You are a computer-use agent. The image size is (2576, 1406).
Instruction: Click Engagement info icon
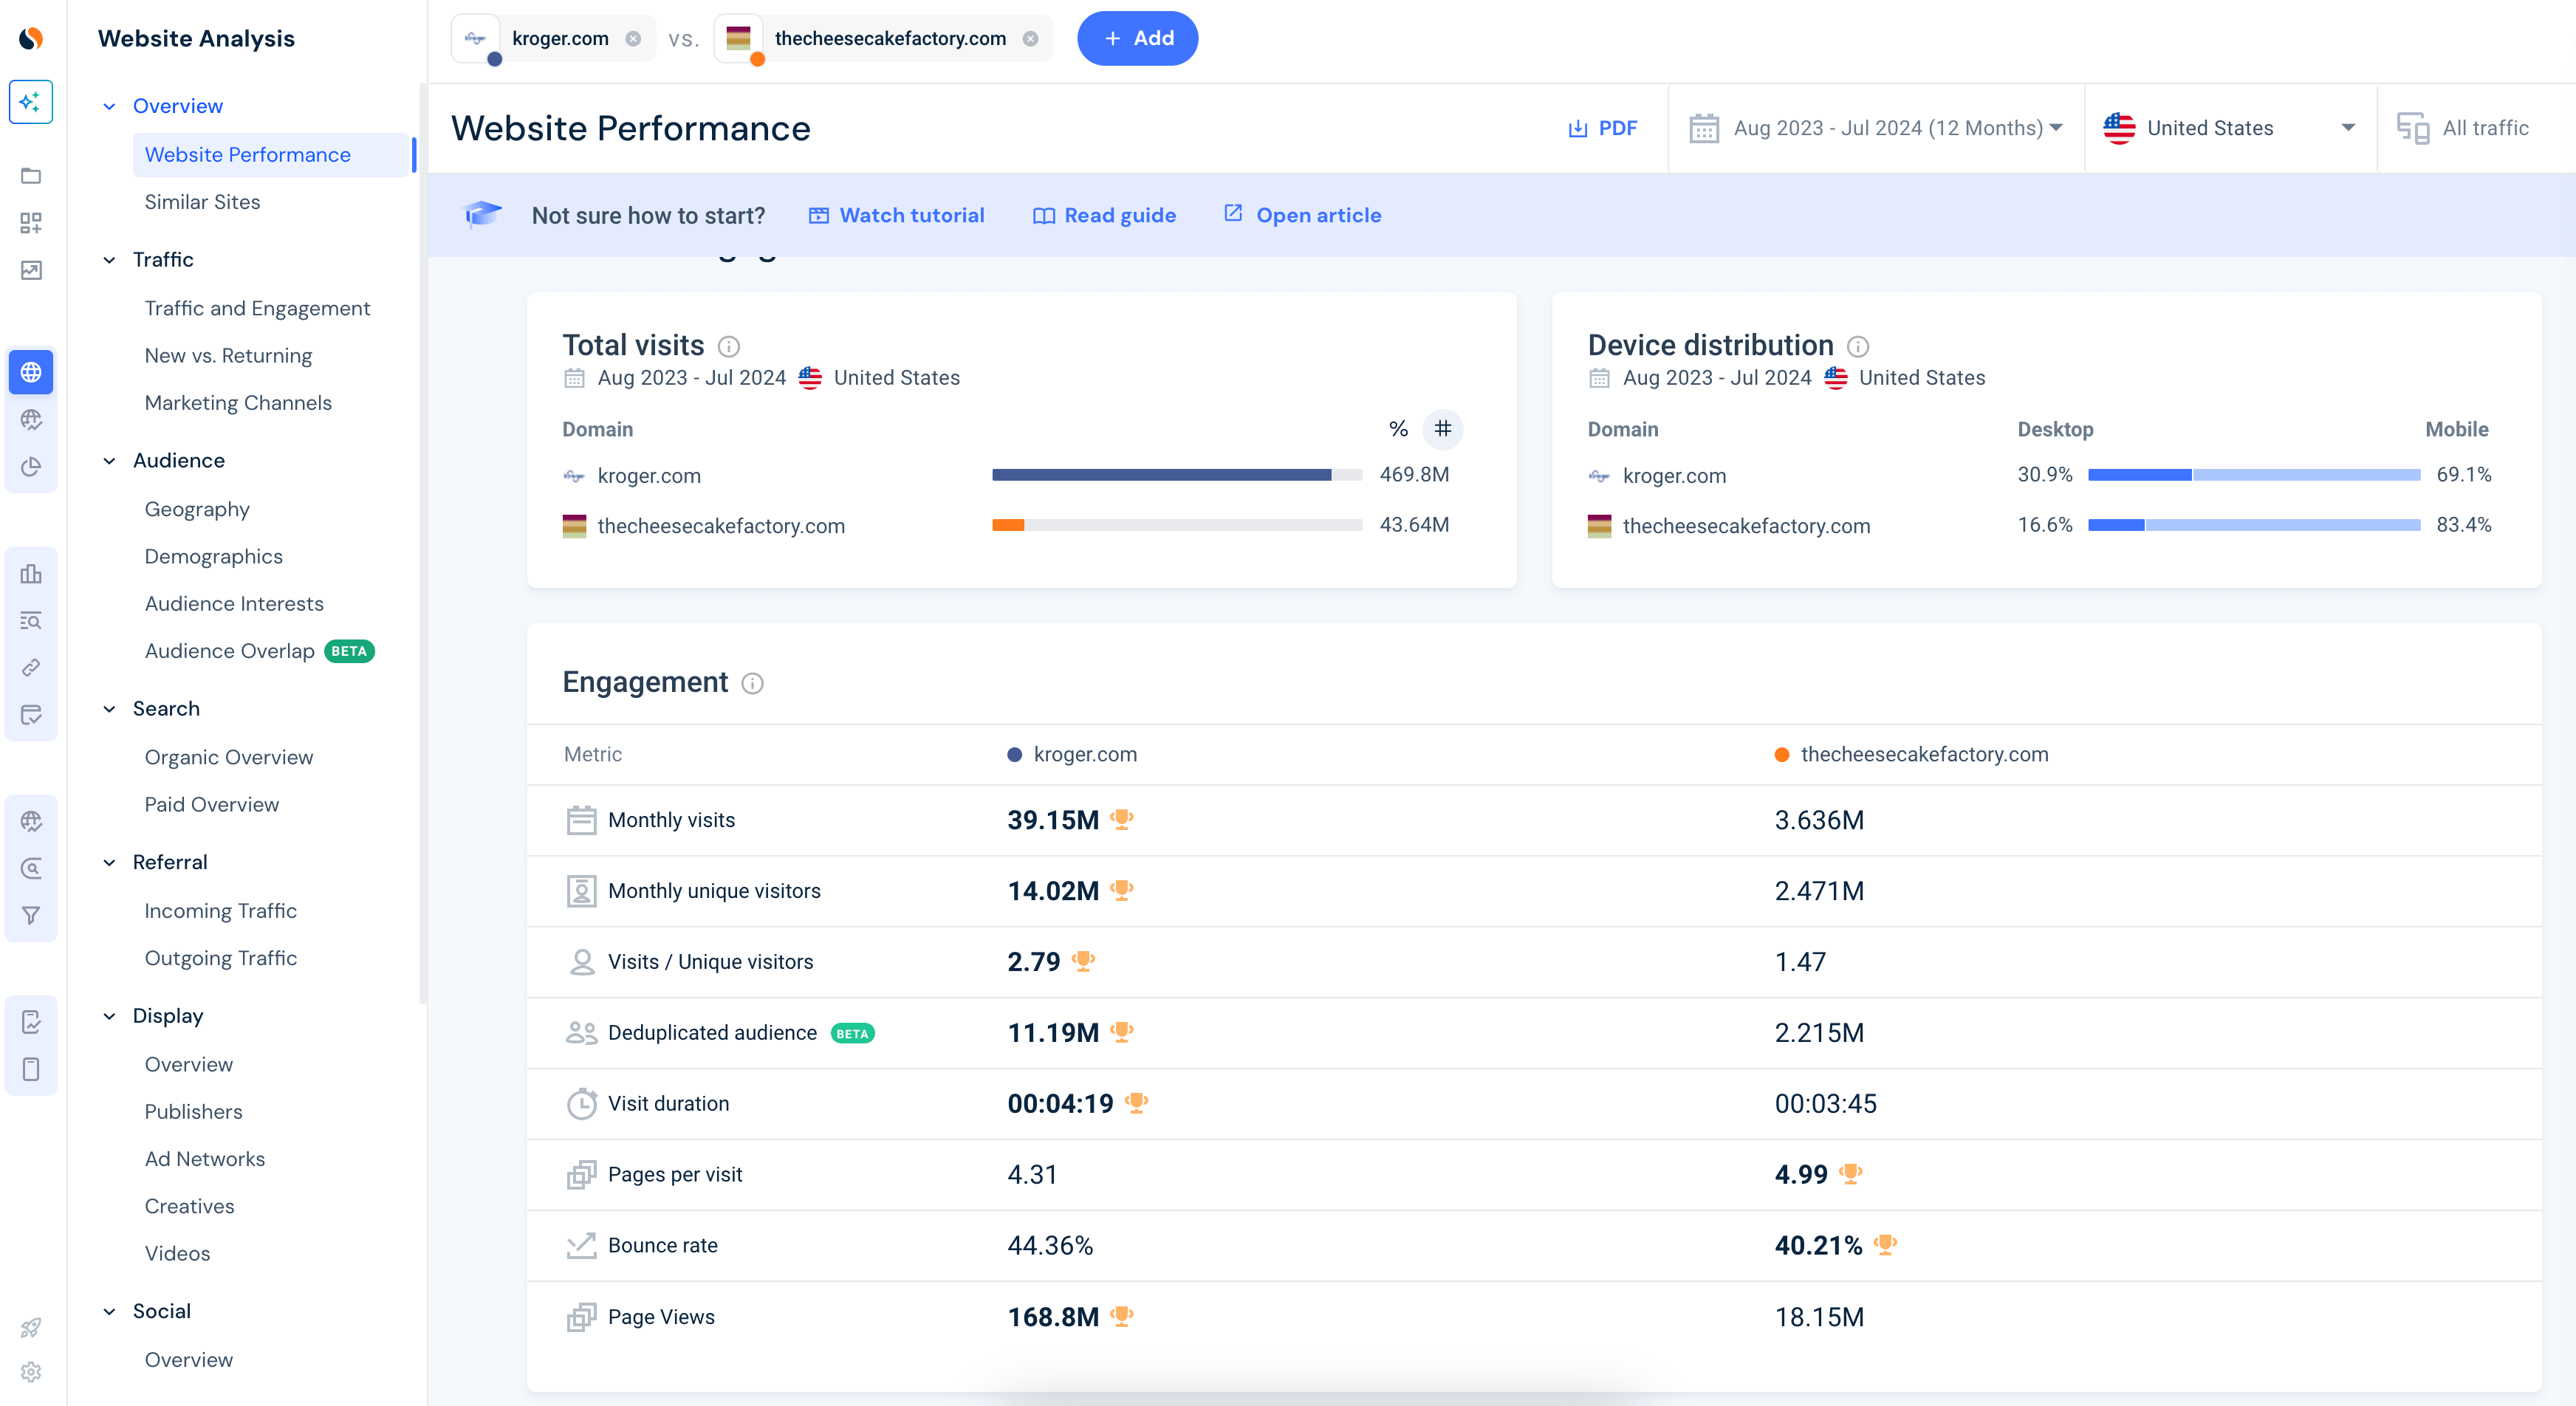753,683
